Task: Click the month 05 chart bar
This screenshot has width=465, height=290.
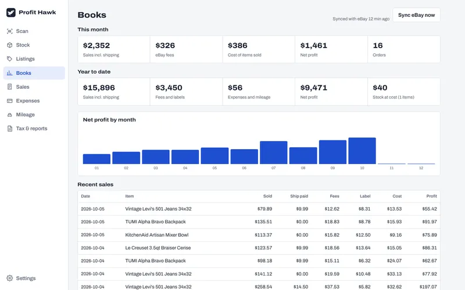Action: 214,156
